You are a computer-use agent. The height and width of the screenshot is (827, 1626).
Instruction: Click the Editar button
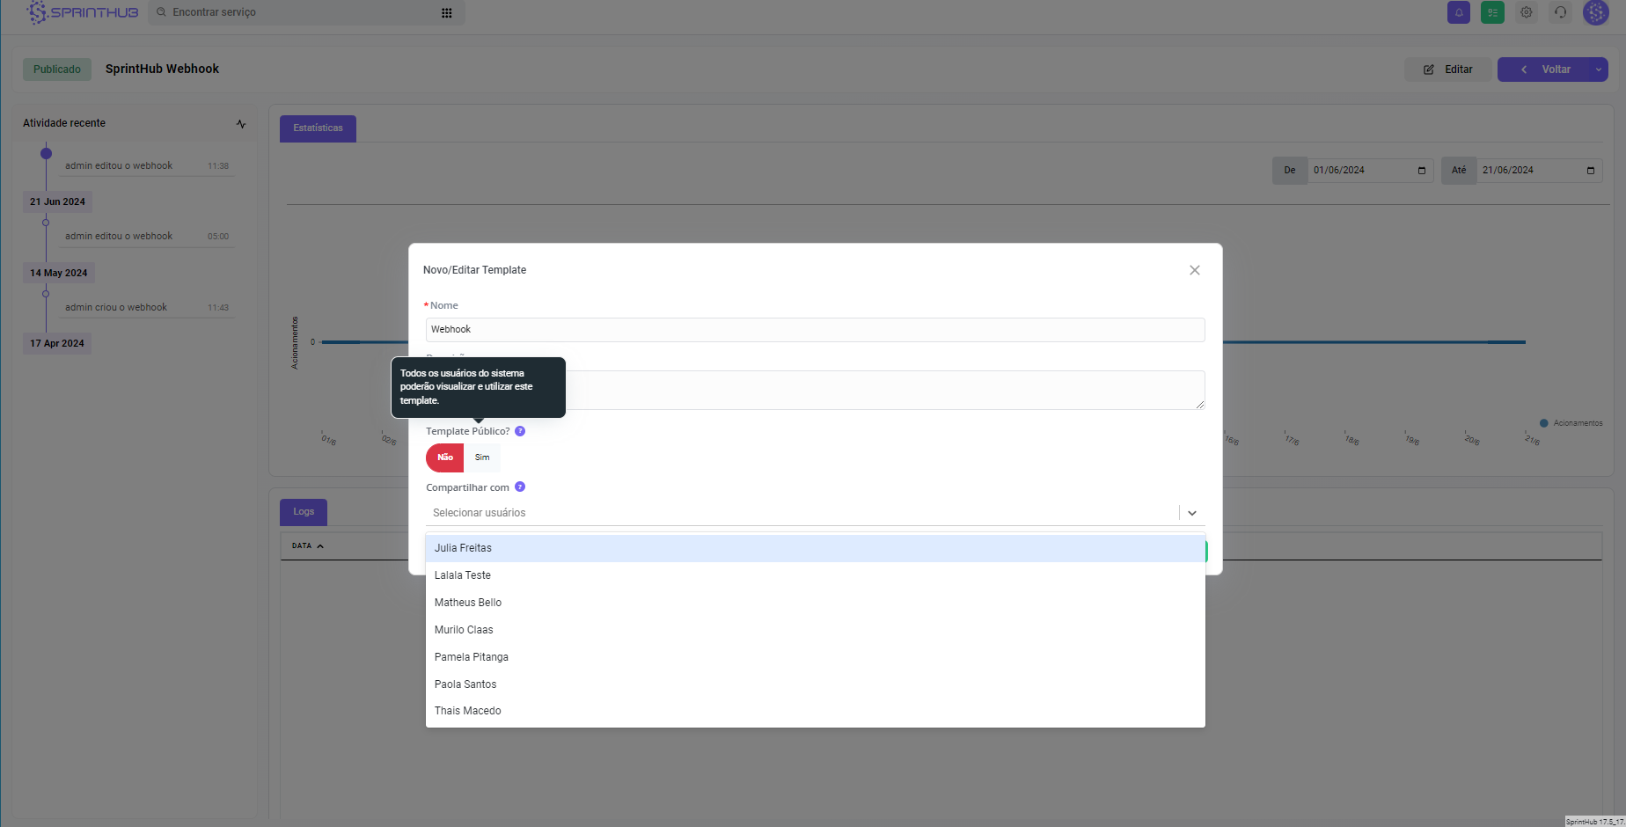pyautogui.click(x=1448, y=70)
